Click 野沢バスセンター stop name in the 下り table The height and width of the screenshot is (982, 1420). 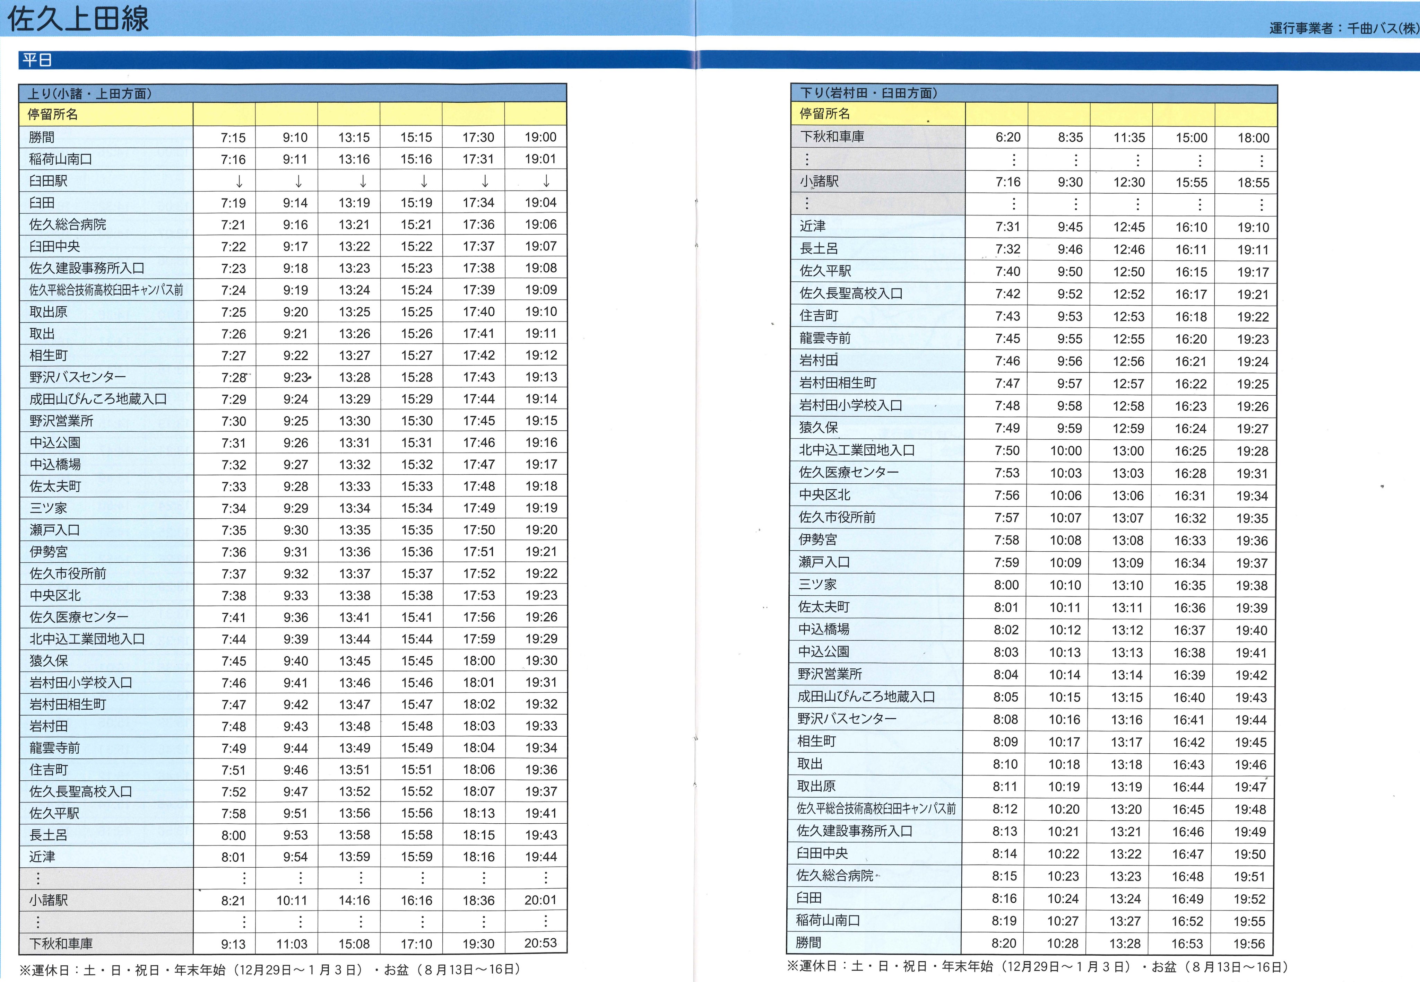[x=847, y=719]
